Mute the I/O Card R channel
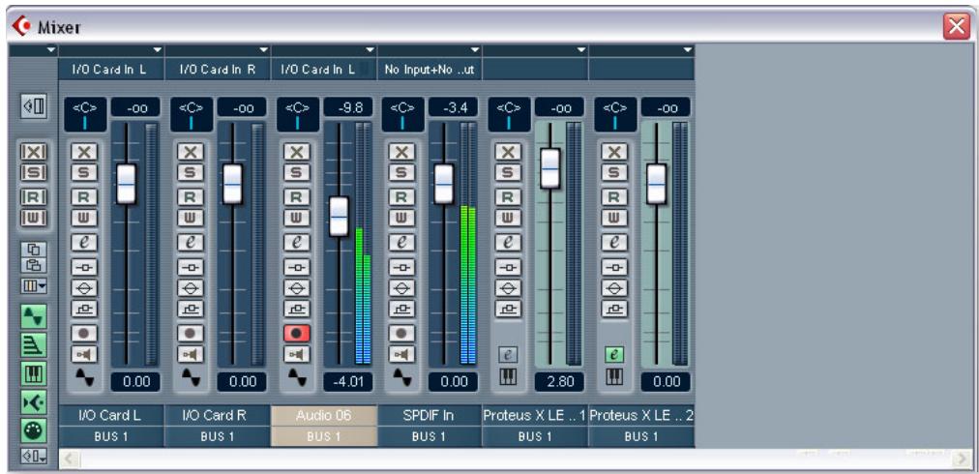979x474 pixels. (x=190, y=152)
